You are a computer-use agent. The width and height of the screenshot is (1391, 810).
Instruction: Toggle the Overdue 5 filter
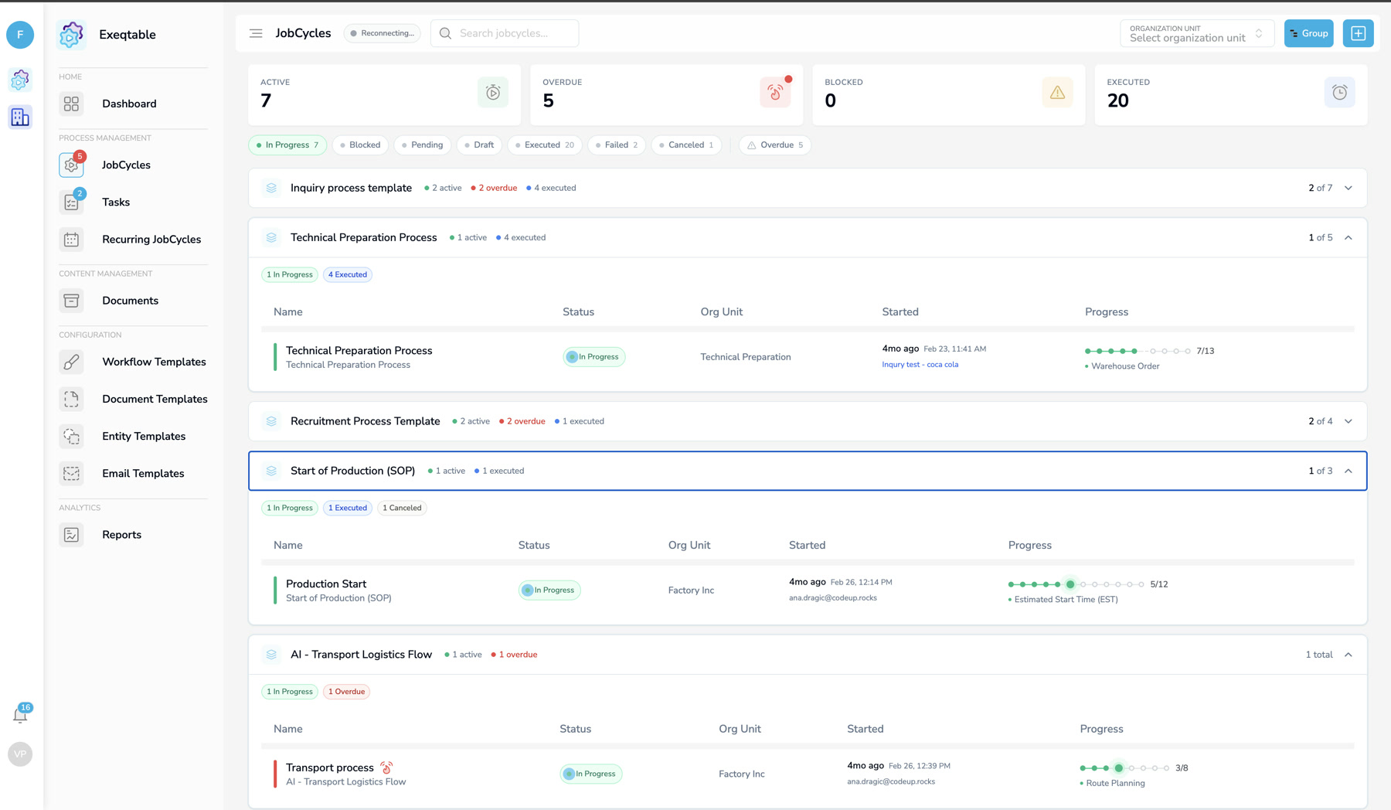tap(775, 145)
